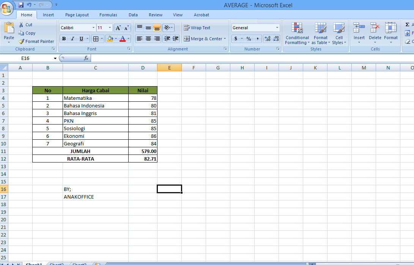This screenshot has width=414, height=265.
Task: Toggle Bold formatting
Action: (x=64, y=39)
